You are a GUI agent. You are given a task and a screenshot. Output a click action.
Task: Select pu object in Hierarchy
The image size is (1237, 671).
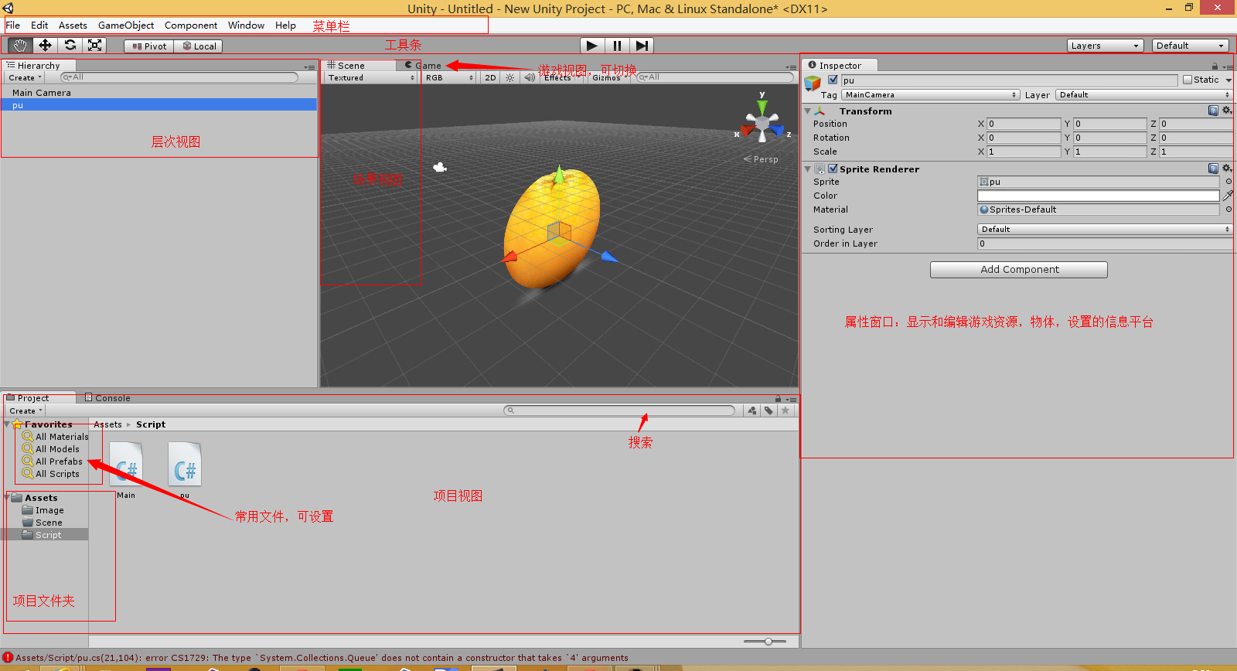point(159,105)
